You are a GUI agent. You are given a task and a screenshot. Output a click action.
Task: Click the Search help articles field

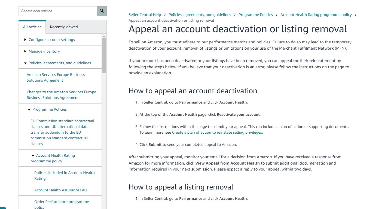click(x=58, y=11)
